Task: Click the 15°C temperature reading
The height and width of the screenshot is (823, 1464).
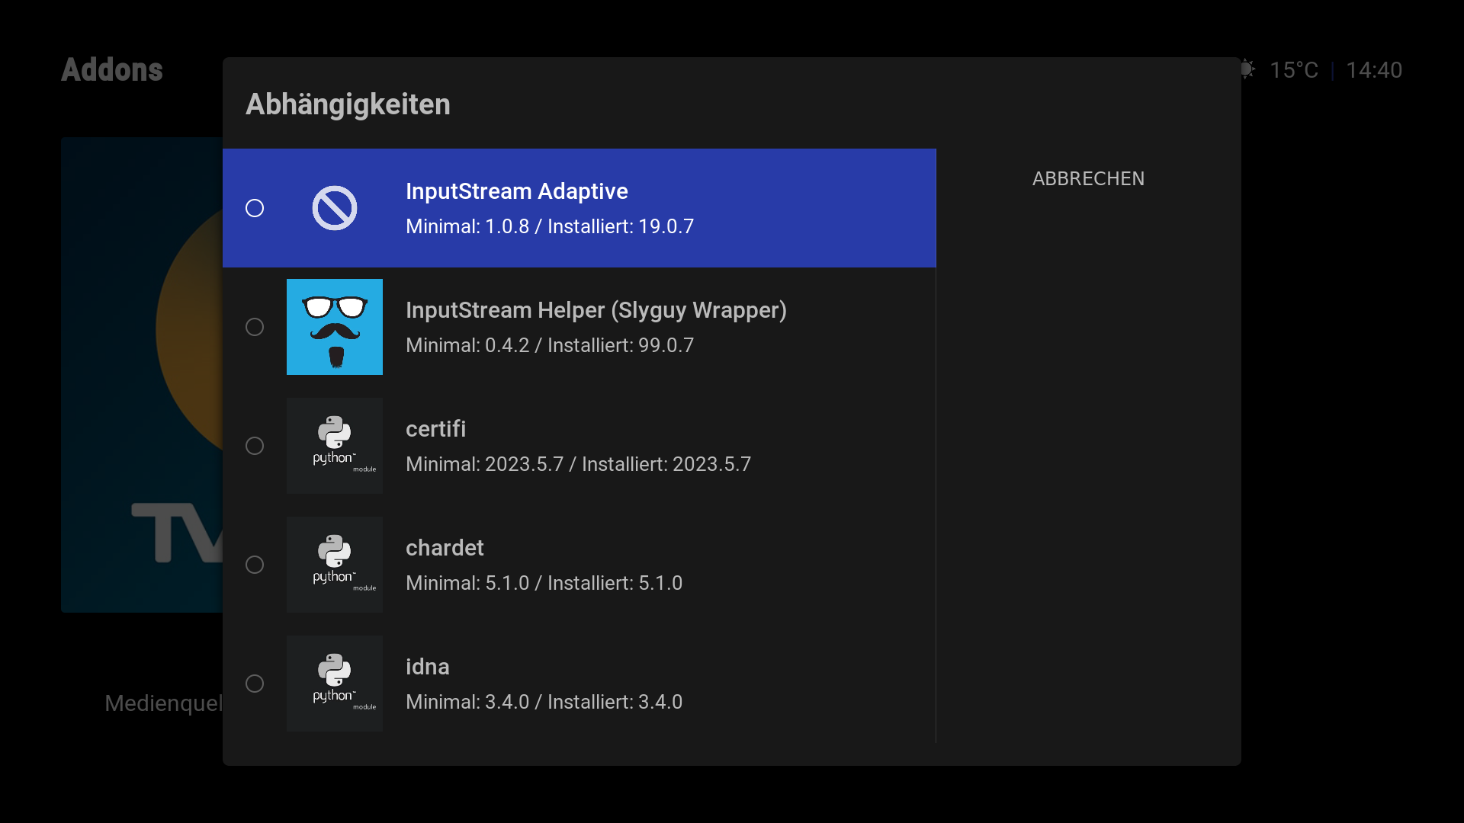Action: (1294, 70)
